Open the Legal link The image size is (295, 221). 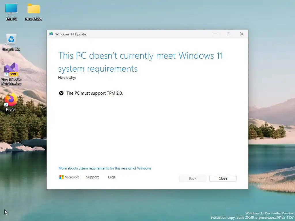[x=112, y=177]
